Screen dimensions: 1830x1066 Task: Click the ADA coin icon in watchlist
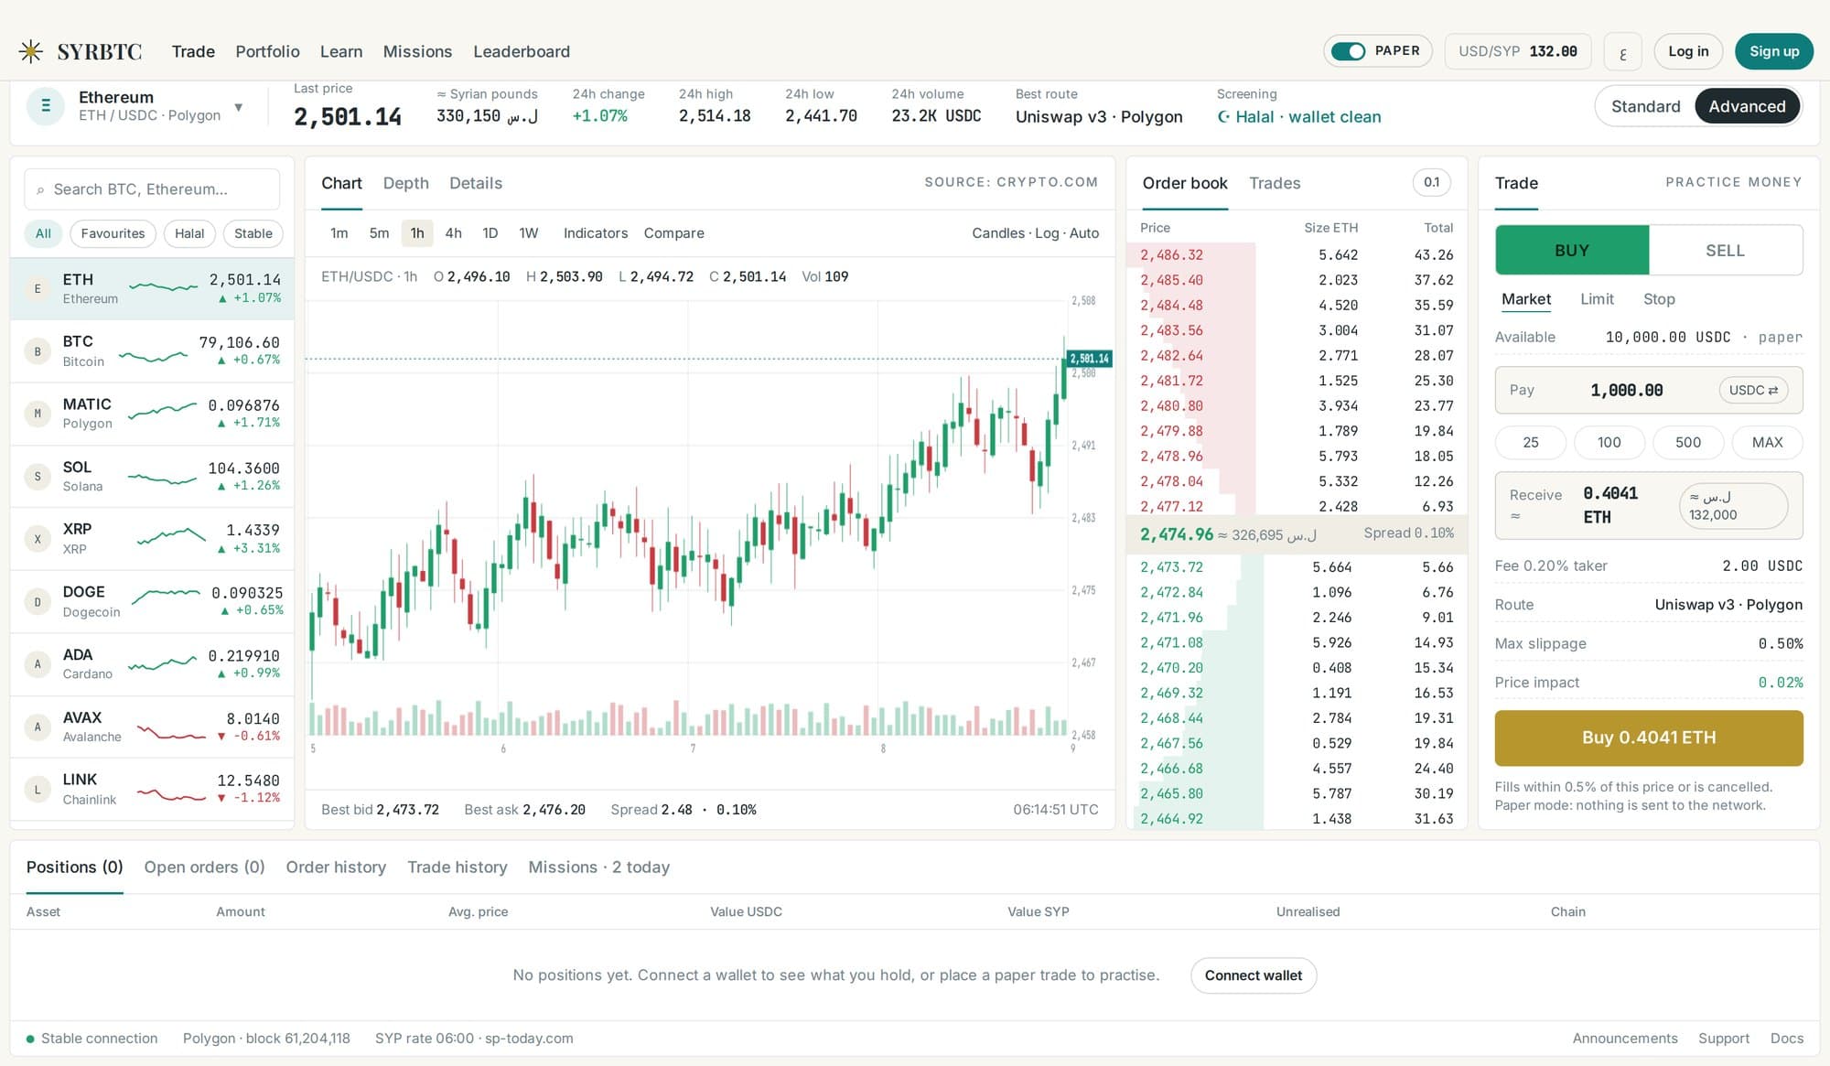pyautogui.click(x=38, y=664)
